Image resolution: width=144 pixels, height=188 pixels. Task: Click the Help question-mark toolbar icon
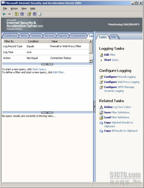29,14
